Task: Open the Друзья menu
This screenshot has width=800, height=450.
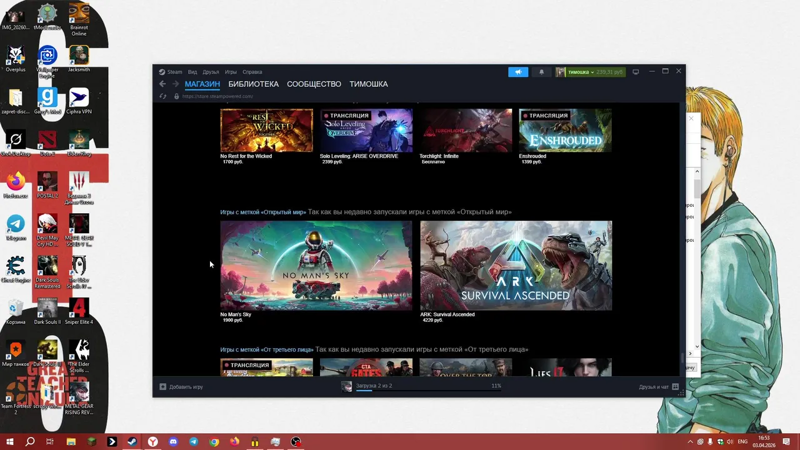Action: coord(211,72)
